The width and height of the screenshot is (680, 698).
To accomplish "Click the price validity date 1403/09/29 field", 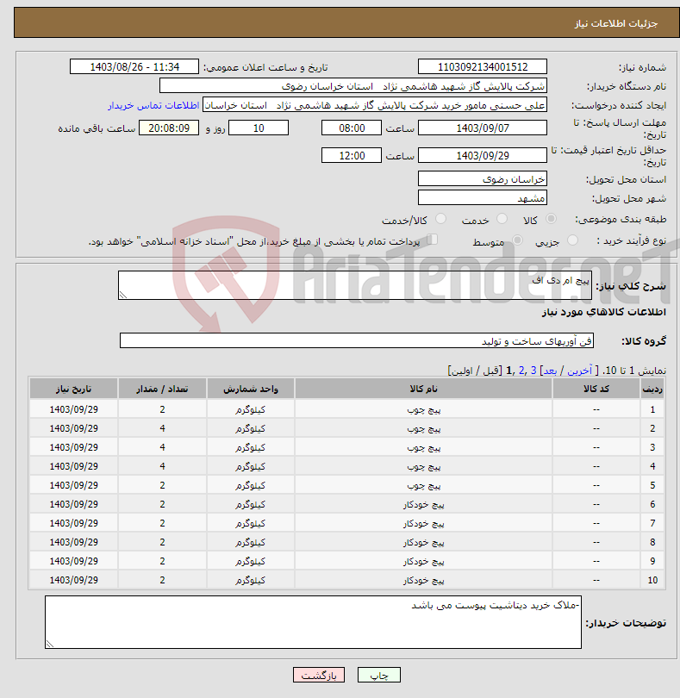I will (483, 155).
